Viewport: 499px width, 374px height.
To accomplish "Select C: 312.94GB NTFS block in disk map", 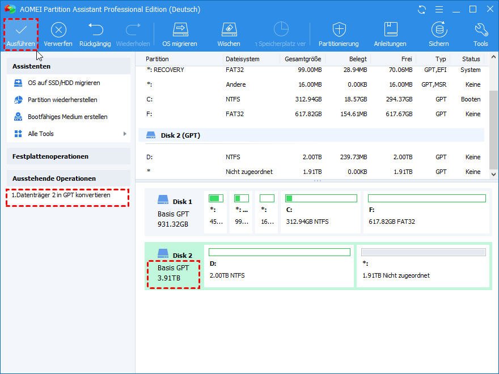I will (x=320, y=212).
